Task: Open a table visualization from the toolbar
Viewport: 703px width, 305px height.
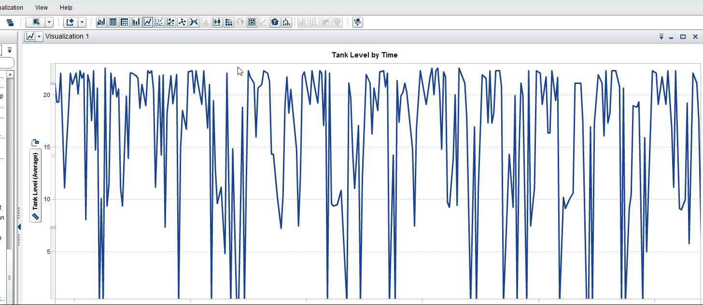Action: [x=112, y=22]
